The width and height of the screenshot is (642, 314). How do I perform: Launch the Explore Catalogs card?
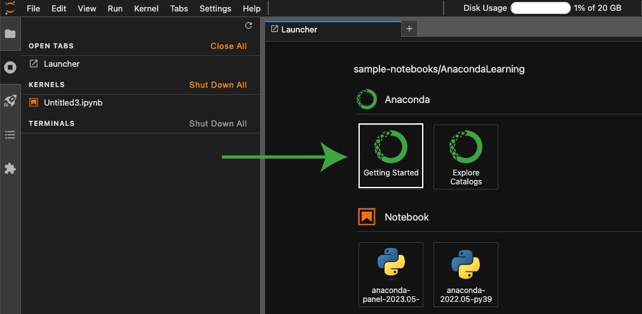(x=466, y=157)
